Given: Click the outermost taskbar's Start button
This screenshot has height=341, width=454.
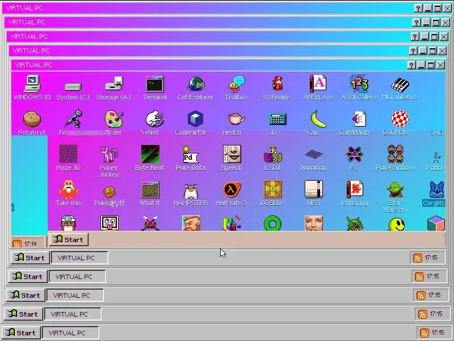Looking at the screenshot, I should click(x=21, y=332).
